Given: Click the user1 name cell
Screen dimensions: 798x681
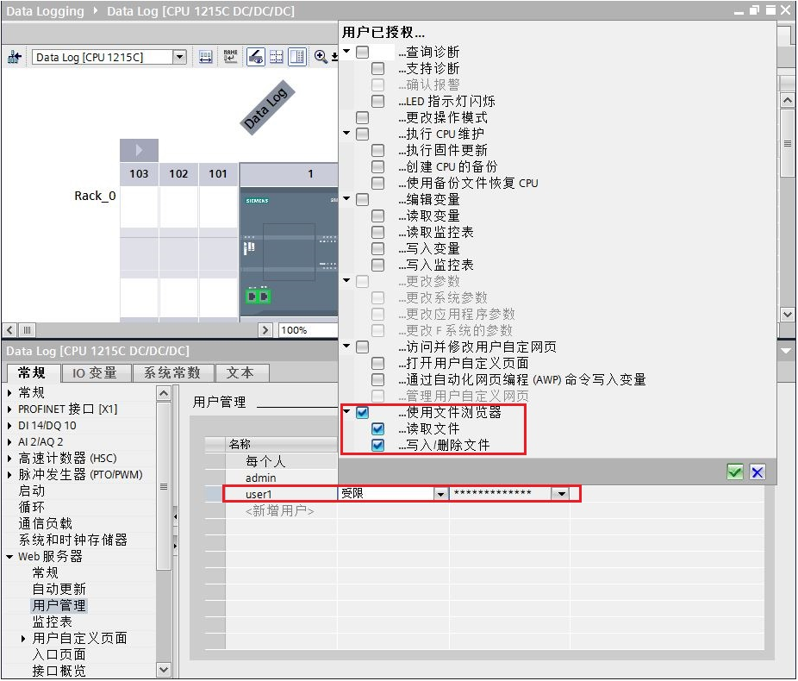Looking at the screenshot, I should click(x=281, y=494).
